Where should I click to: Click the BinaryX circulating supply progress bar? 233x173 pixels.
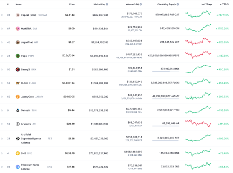166,71
